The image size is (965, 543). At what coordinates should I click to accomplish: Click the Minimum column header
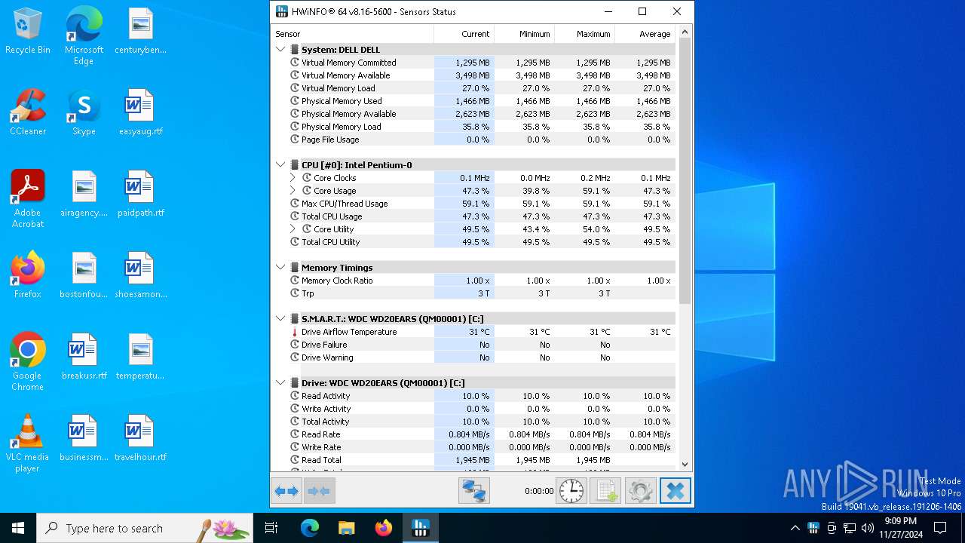524,34
